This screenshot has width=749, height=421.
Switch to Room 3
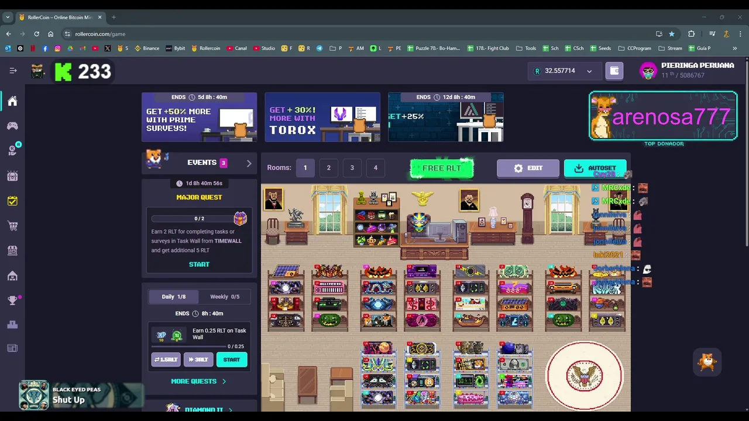coord(352,168)
